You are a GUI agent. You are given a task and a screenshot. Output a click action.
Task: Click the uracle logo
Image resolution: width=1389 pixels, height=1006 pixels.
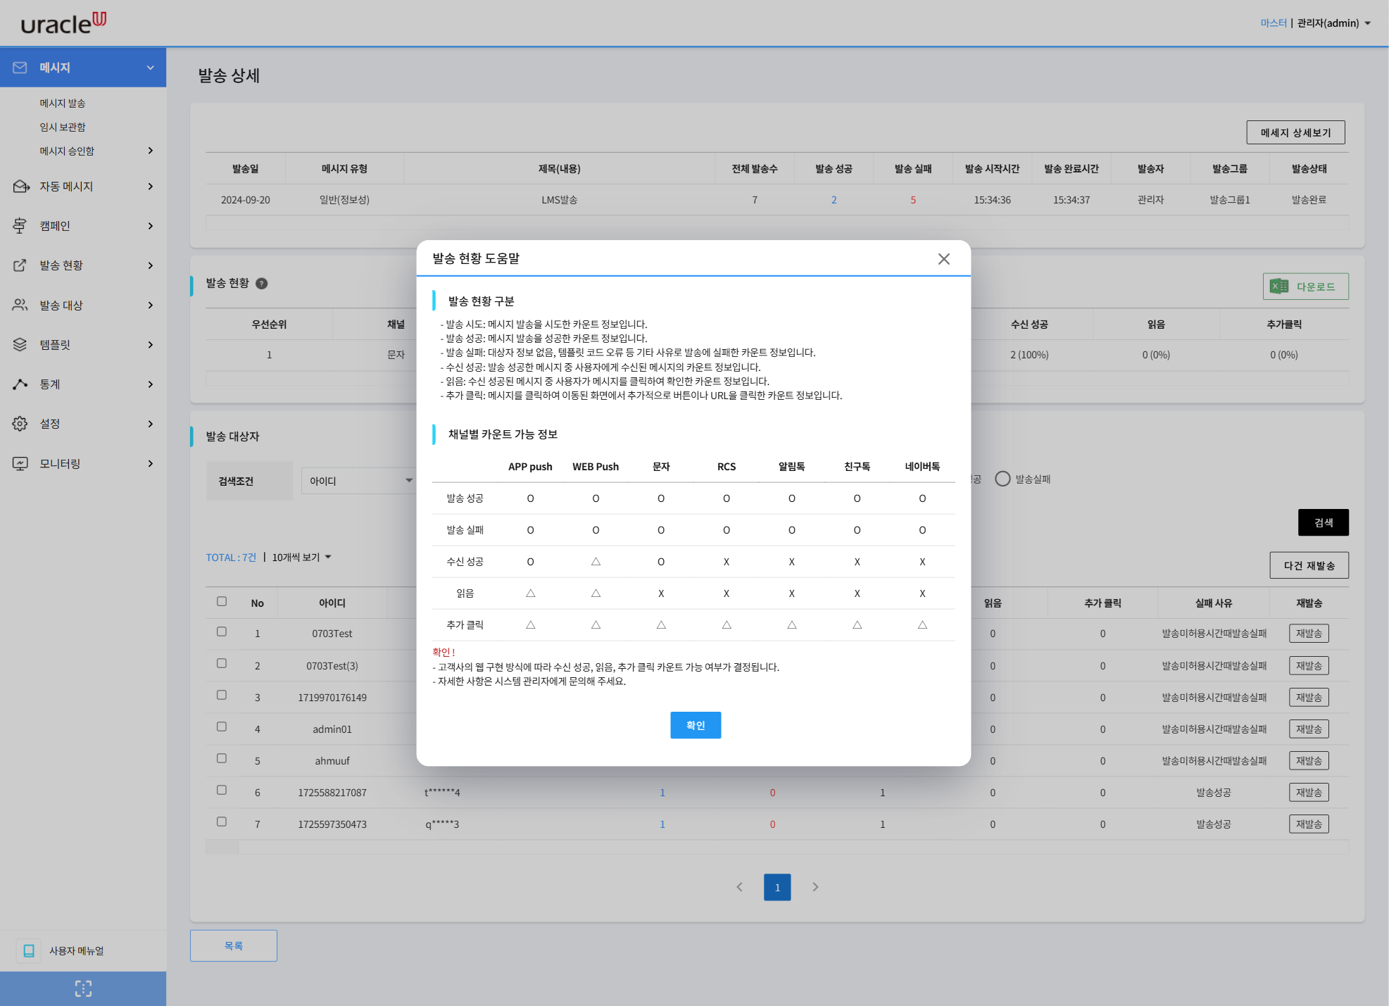63,23
